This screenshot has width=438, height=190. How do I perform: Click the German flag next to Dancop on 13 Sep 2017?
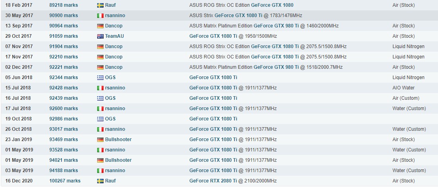100,26
